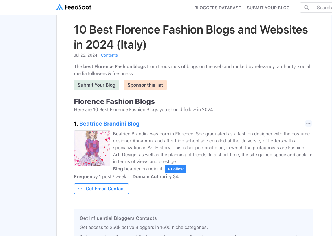Viewport: 332px width, 236px height.
Task: Click Florence Fashion Blogs section heading
Action: click(114, 101)
